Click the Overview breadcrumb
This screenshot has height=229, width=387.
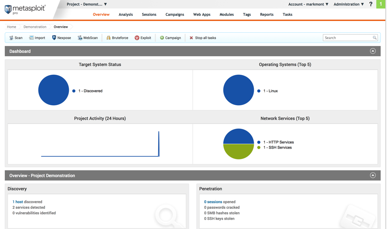click(x=61, y=27)
